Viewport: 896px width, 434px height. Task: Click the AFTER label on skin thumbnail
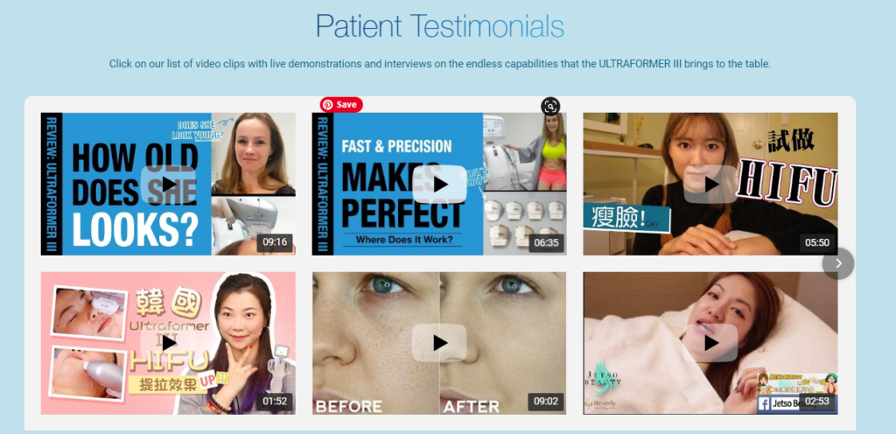[471, 407]
